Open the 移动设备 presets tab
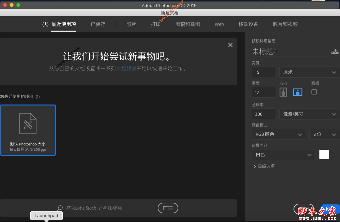The image size is (340, 222). tap(248, 24)
